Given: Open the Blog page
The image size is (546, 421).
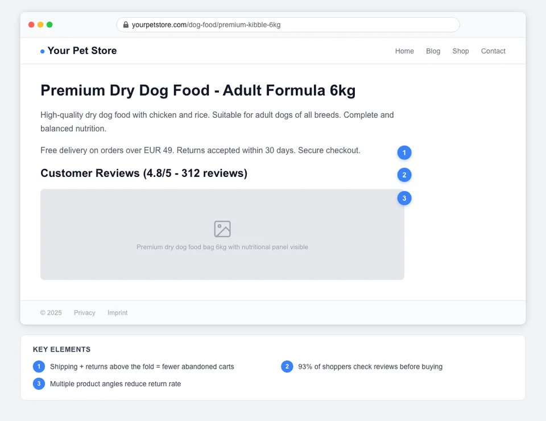Looking at the screenshot, I should point(433,51).
